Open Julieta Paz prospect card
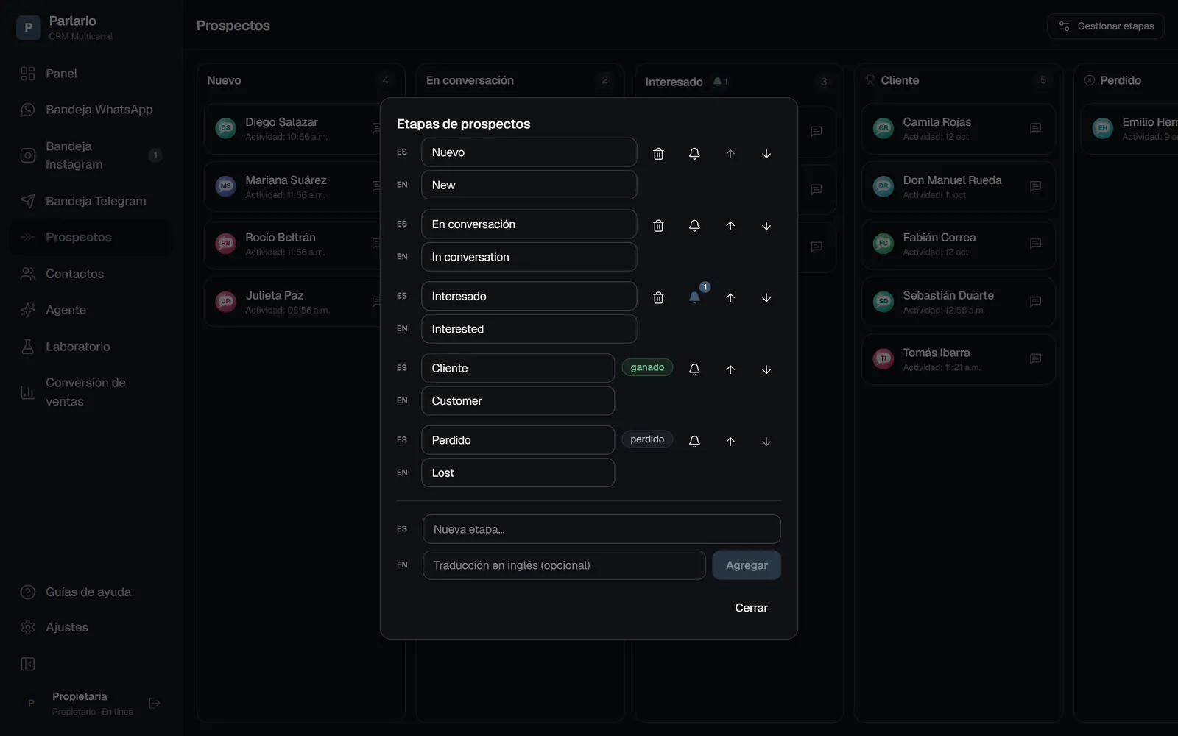 click(293, 302)
